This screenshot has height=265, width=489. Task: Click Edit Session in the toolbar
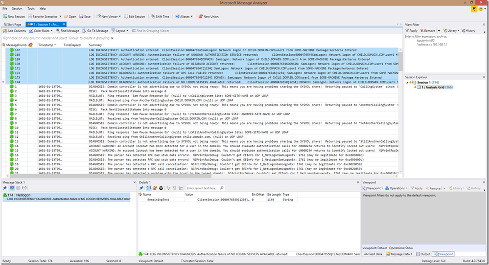click(135, 17)
